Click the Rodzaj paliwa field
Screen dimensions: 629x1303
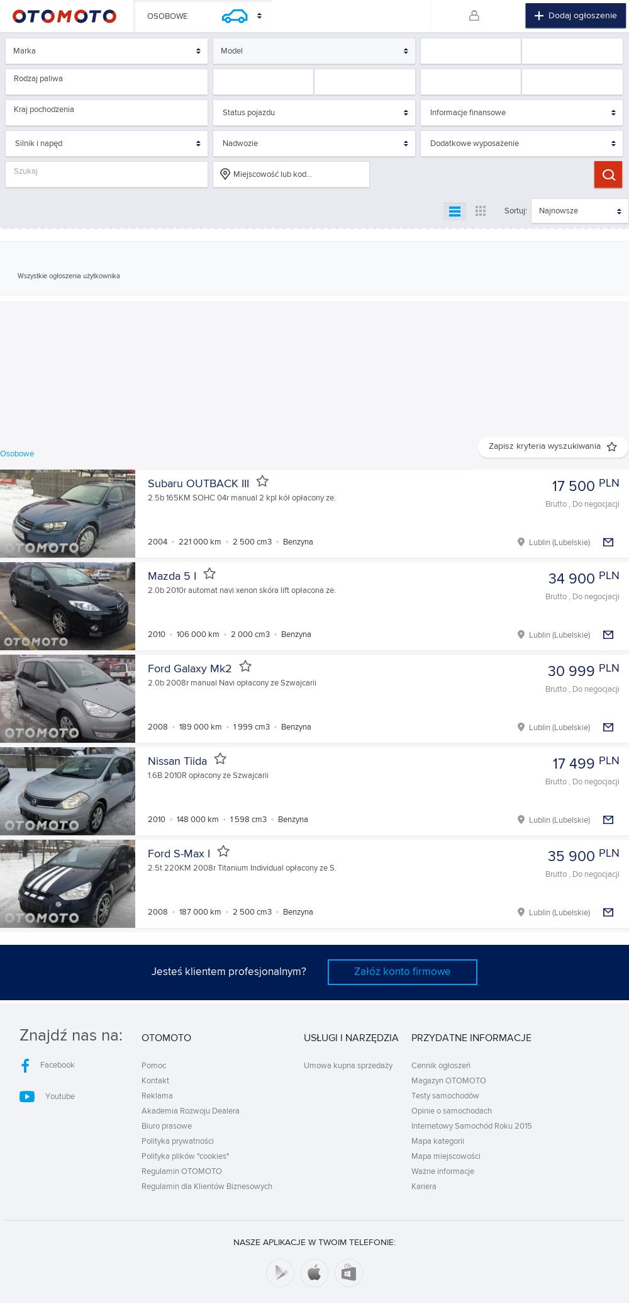106,82
